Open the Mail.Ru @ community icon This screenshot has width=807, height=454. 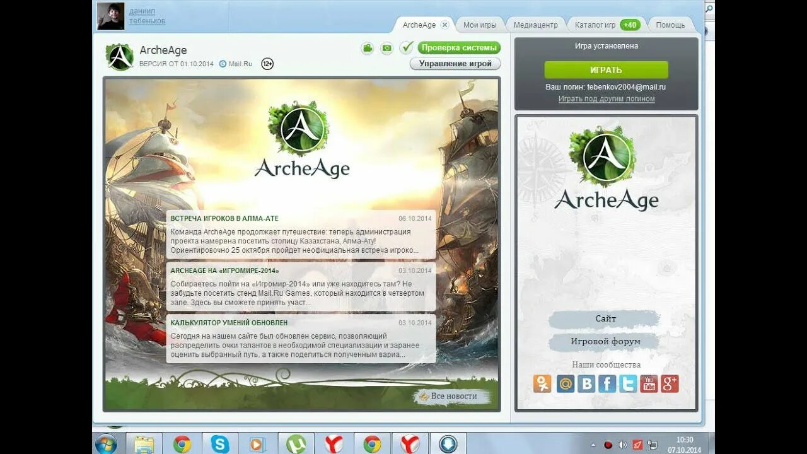tap(566, 383)
